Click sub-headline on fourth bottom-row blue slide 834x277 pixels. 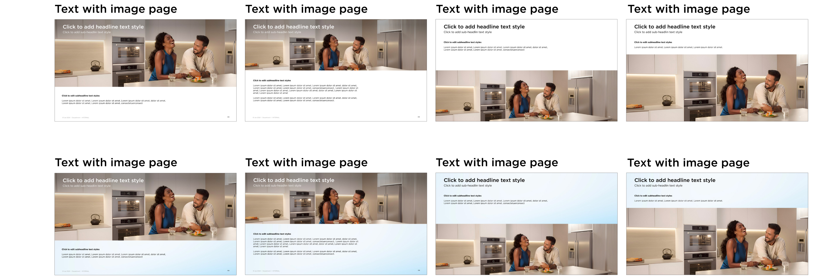(x=658, y=186)
